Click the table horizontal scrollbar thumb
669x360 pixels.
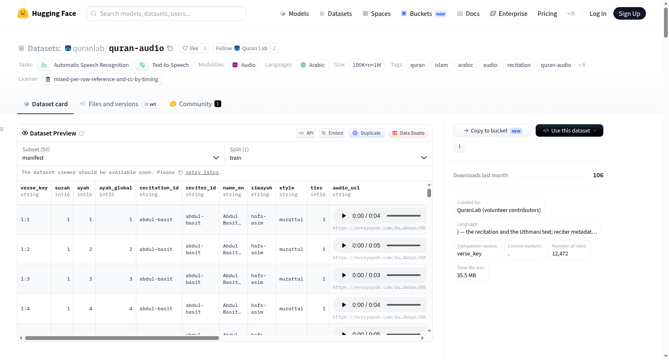pos(122,338)
